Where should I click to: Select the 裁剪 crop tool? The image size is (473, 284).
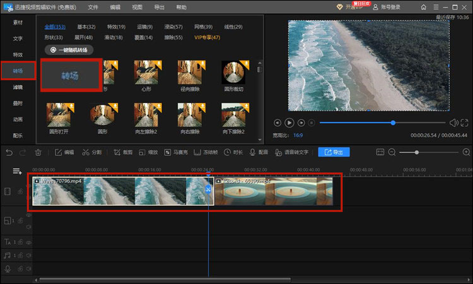tap(123, 152)
